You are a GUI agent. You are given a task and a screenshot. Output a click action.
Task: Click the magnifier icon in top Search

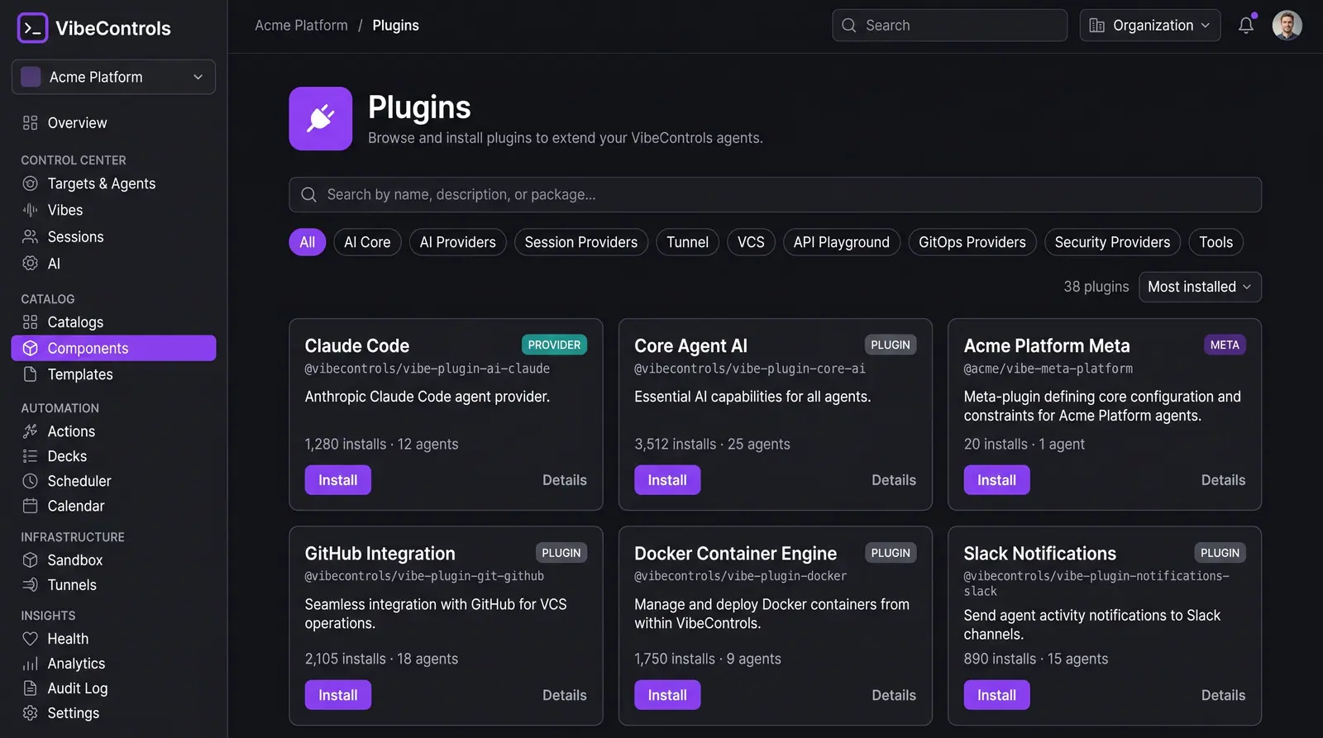(x=849, y=26)
